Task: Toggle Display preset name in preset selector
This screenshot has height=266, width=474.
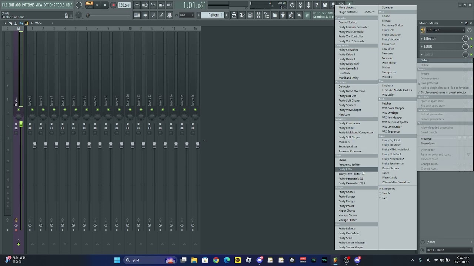Action: click(445, 92)
